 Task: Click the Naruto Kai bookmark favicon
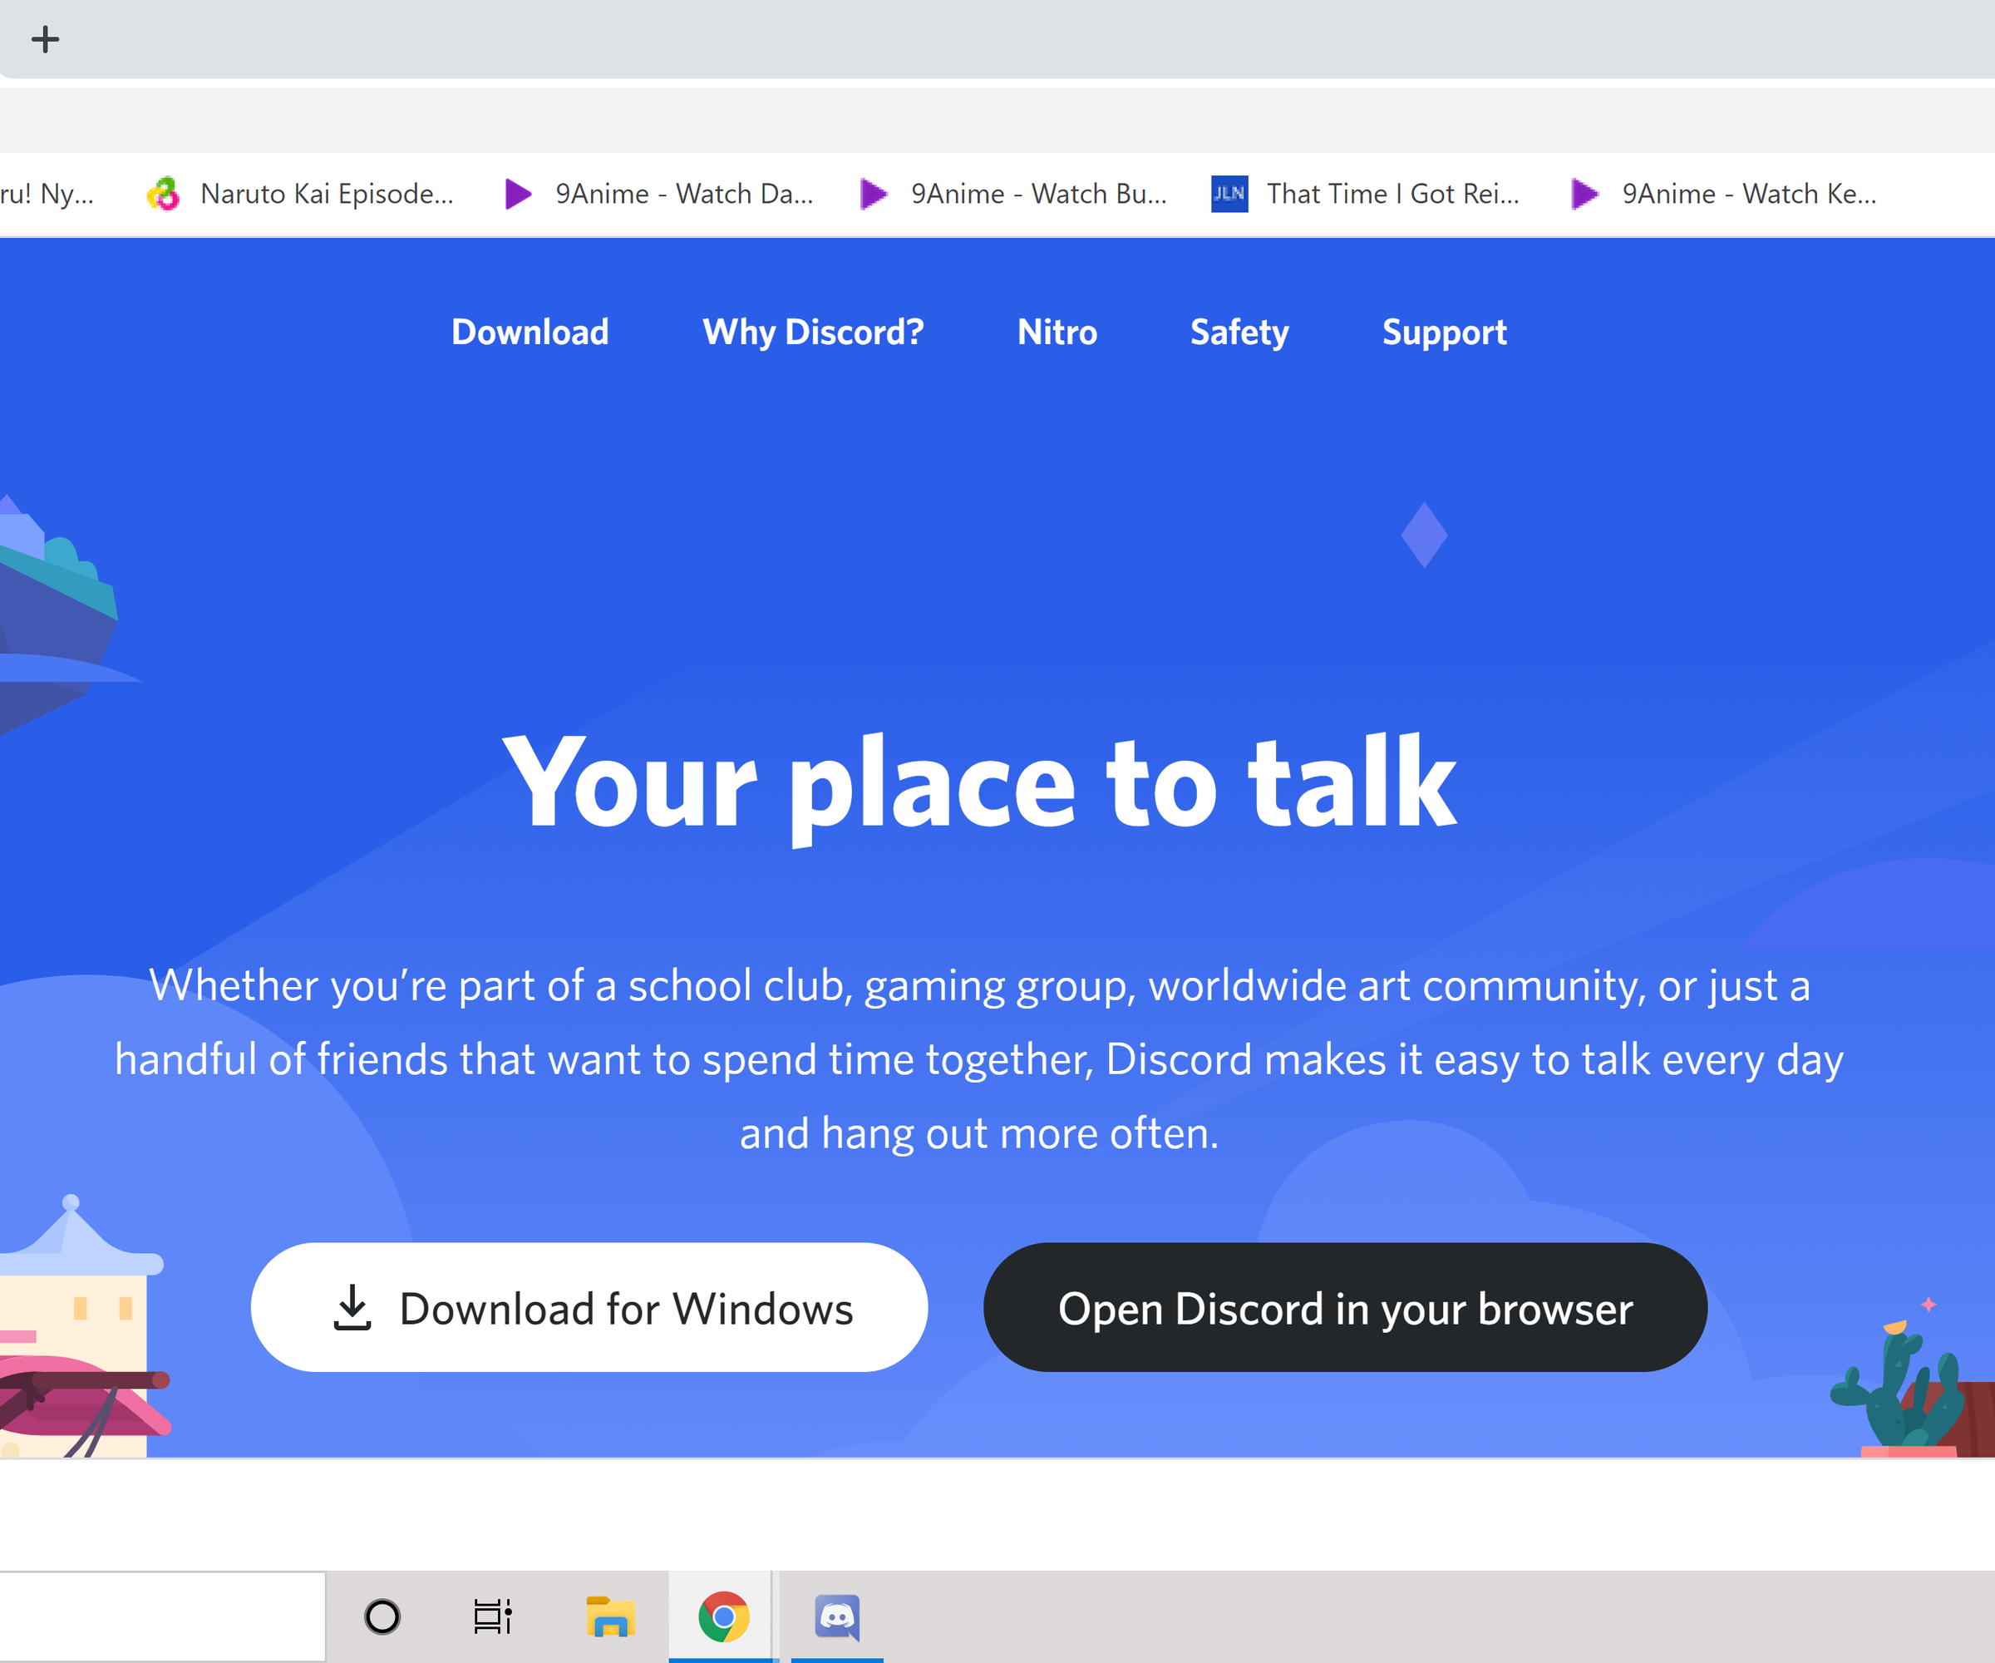pyautogui.click(x=164, y=193)
